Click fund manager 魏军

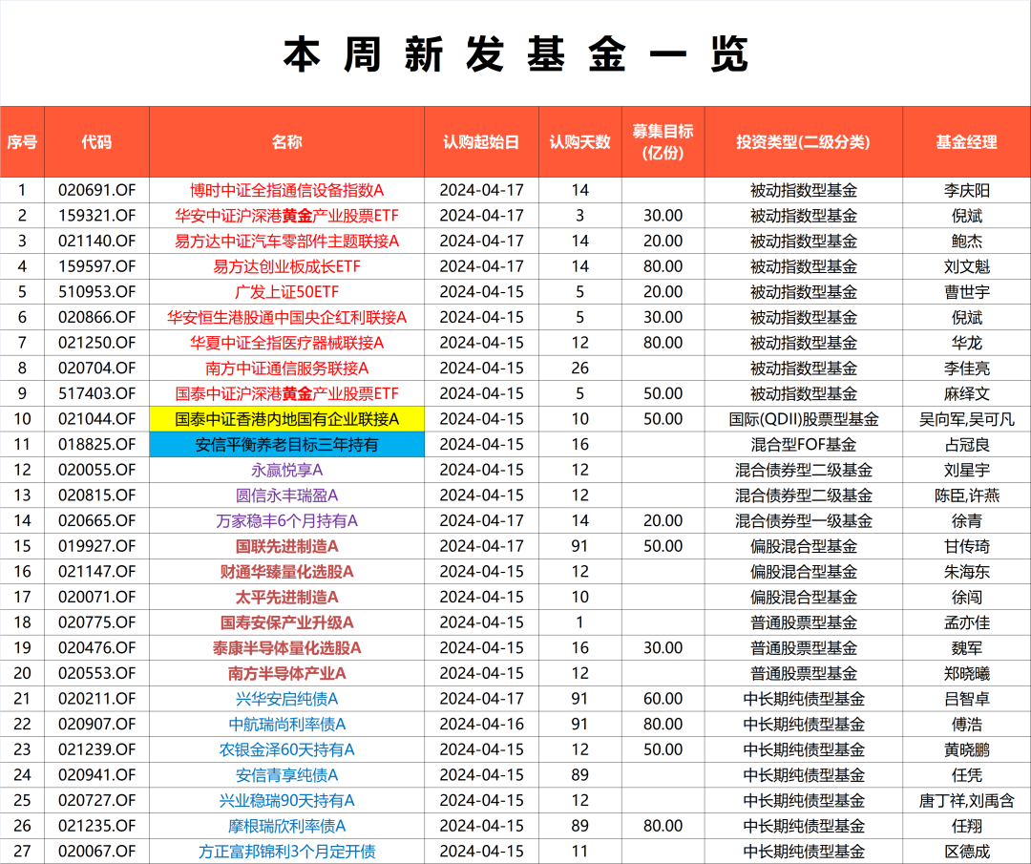pos(966,647)
